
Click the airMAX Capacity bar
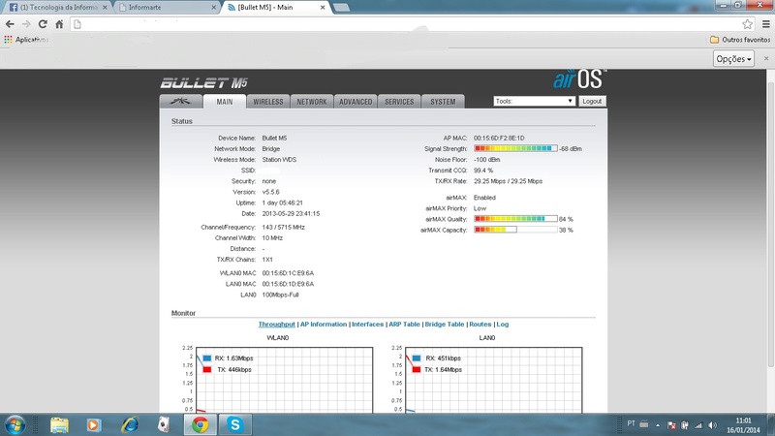[515, 230]
